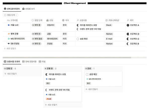Switch to the 미팅 tab

tap(42, 61)
